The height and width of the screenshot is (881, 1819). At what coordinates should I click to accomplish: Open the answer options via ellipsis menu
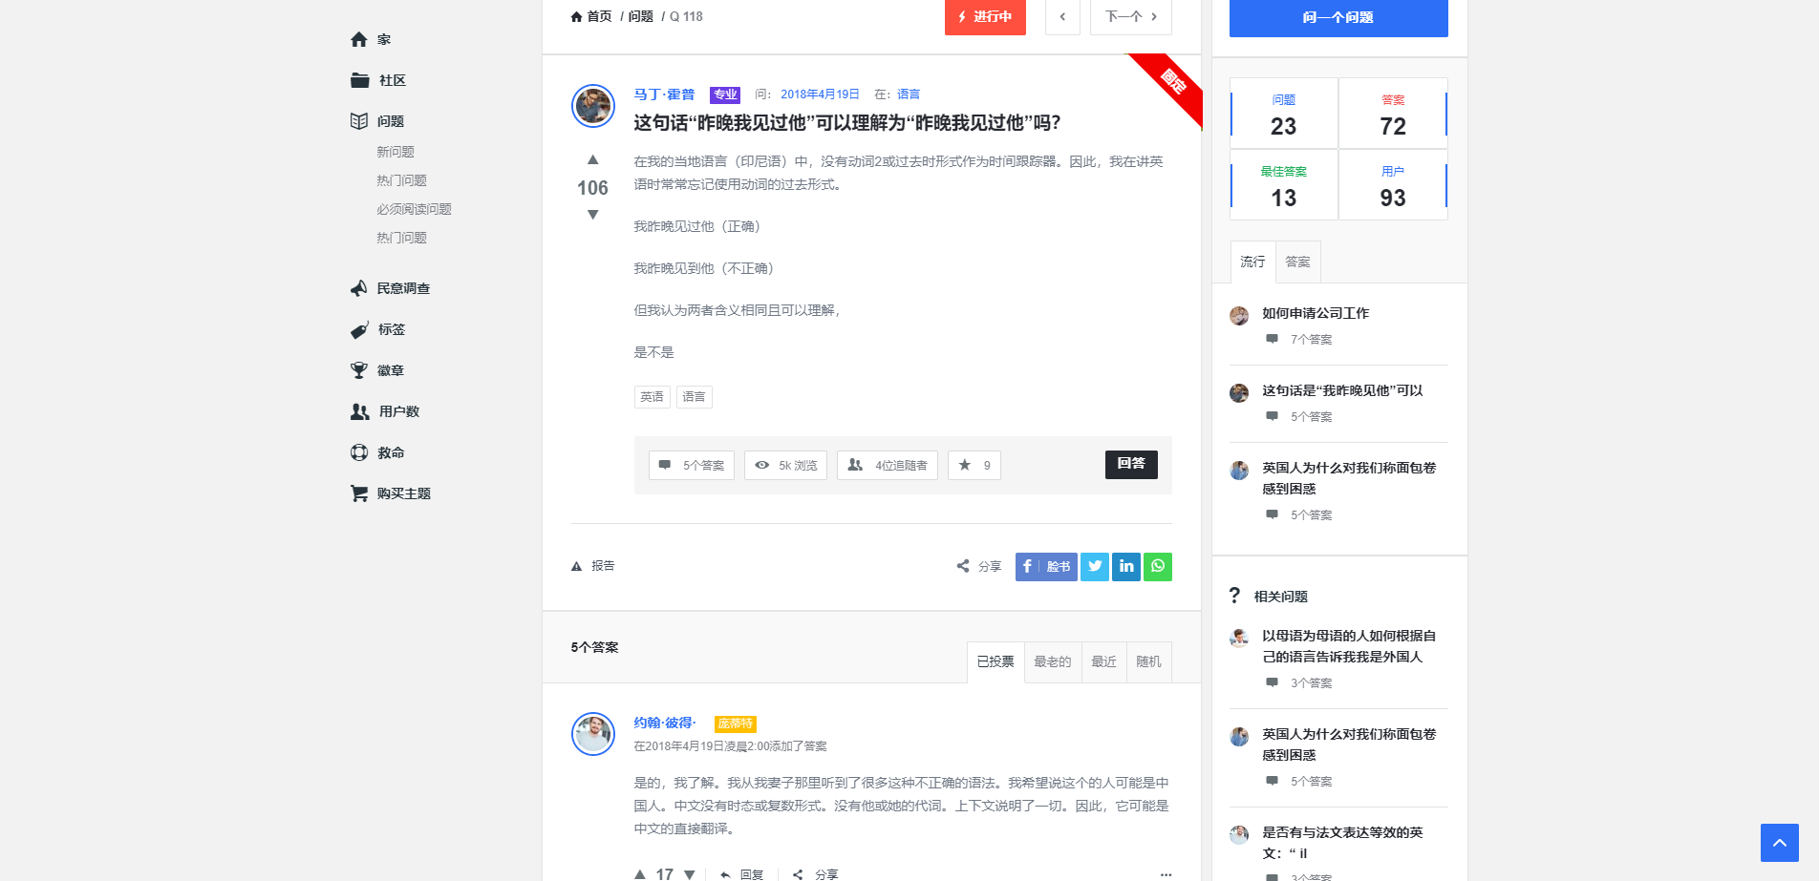click(x=1166, y=872)
